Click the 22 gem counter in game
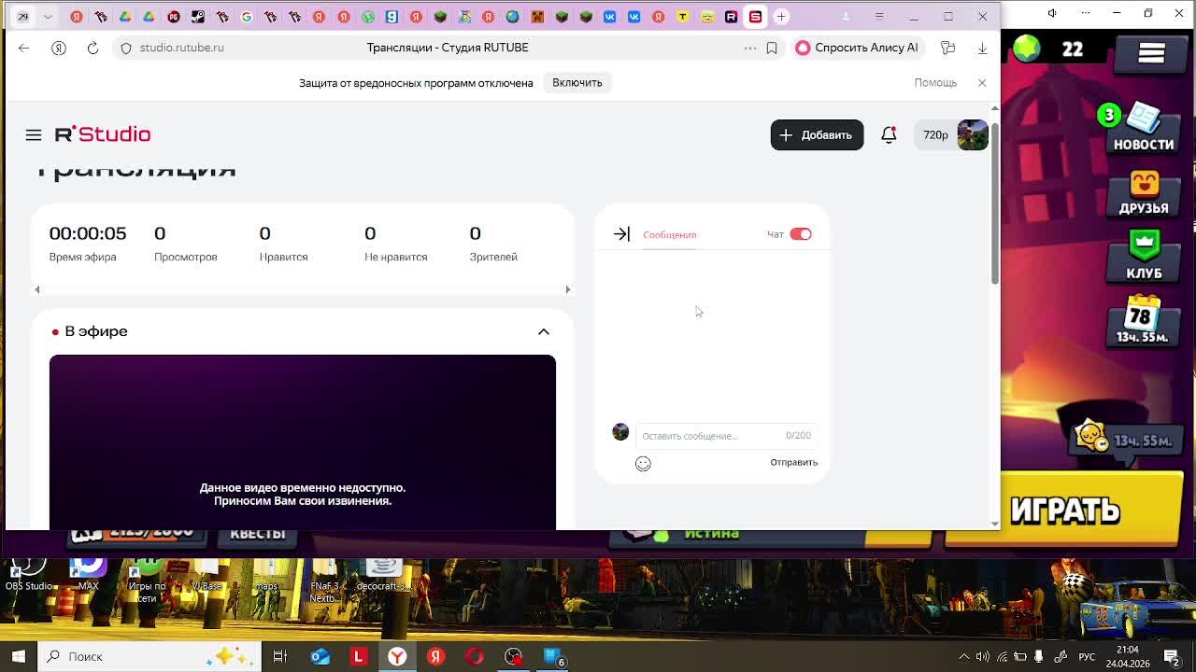This screenshot has height=672, width=1196. click(x=1072, y=49)
